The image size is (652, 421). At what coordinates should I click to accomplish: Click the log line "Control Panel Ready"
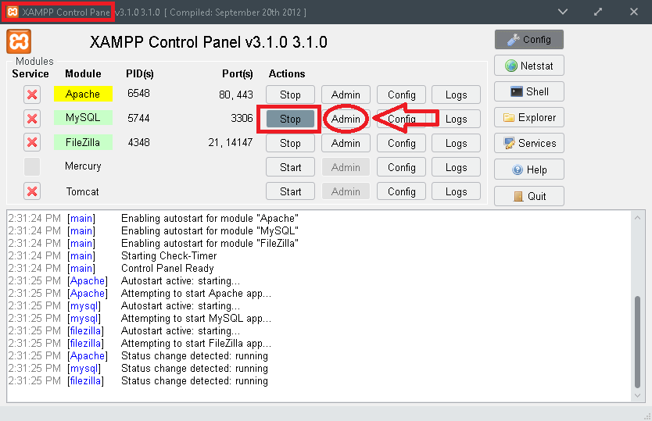pos(167,268)
